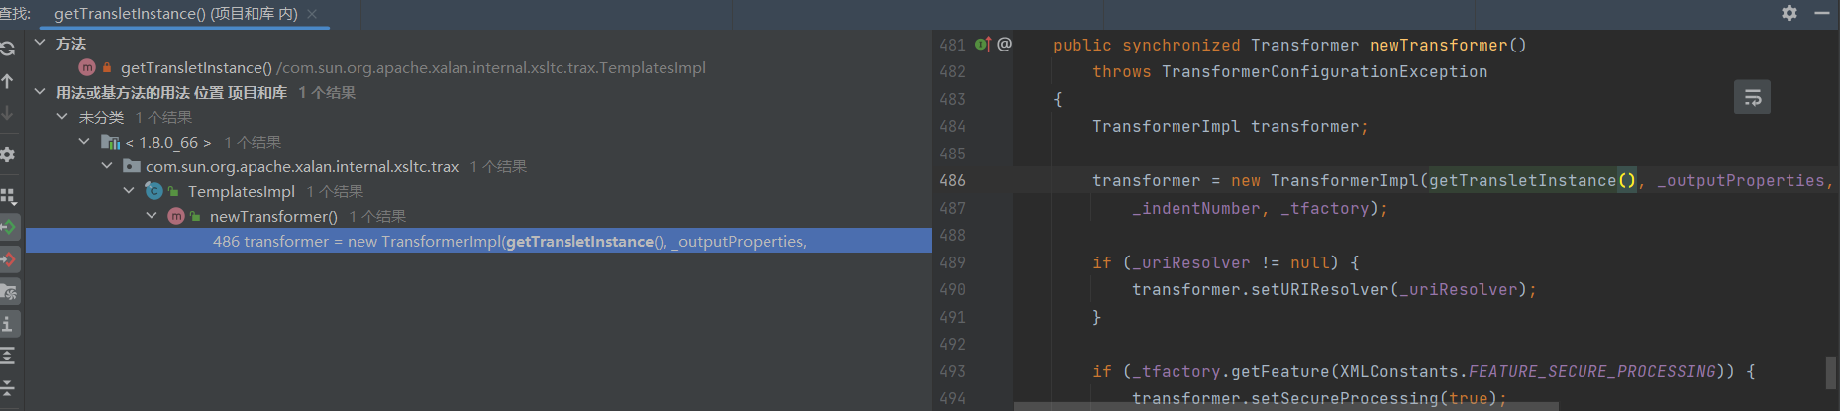1840x411 pixels.
Task: Click newTransformer() method icon in tree
Action: point(176,216)
